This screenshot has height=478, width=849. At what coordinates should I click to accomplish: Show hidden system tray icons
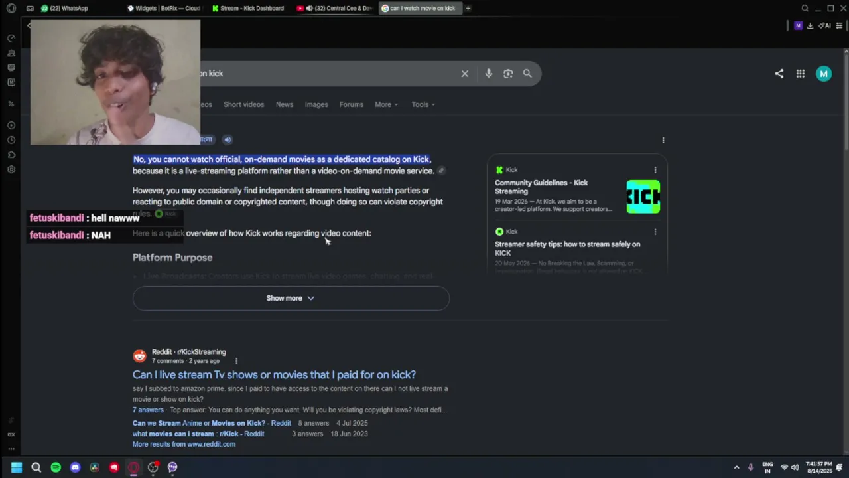point(736,467)
